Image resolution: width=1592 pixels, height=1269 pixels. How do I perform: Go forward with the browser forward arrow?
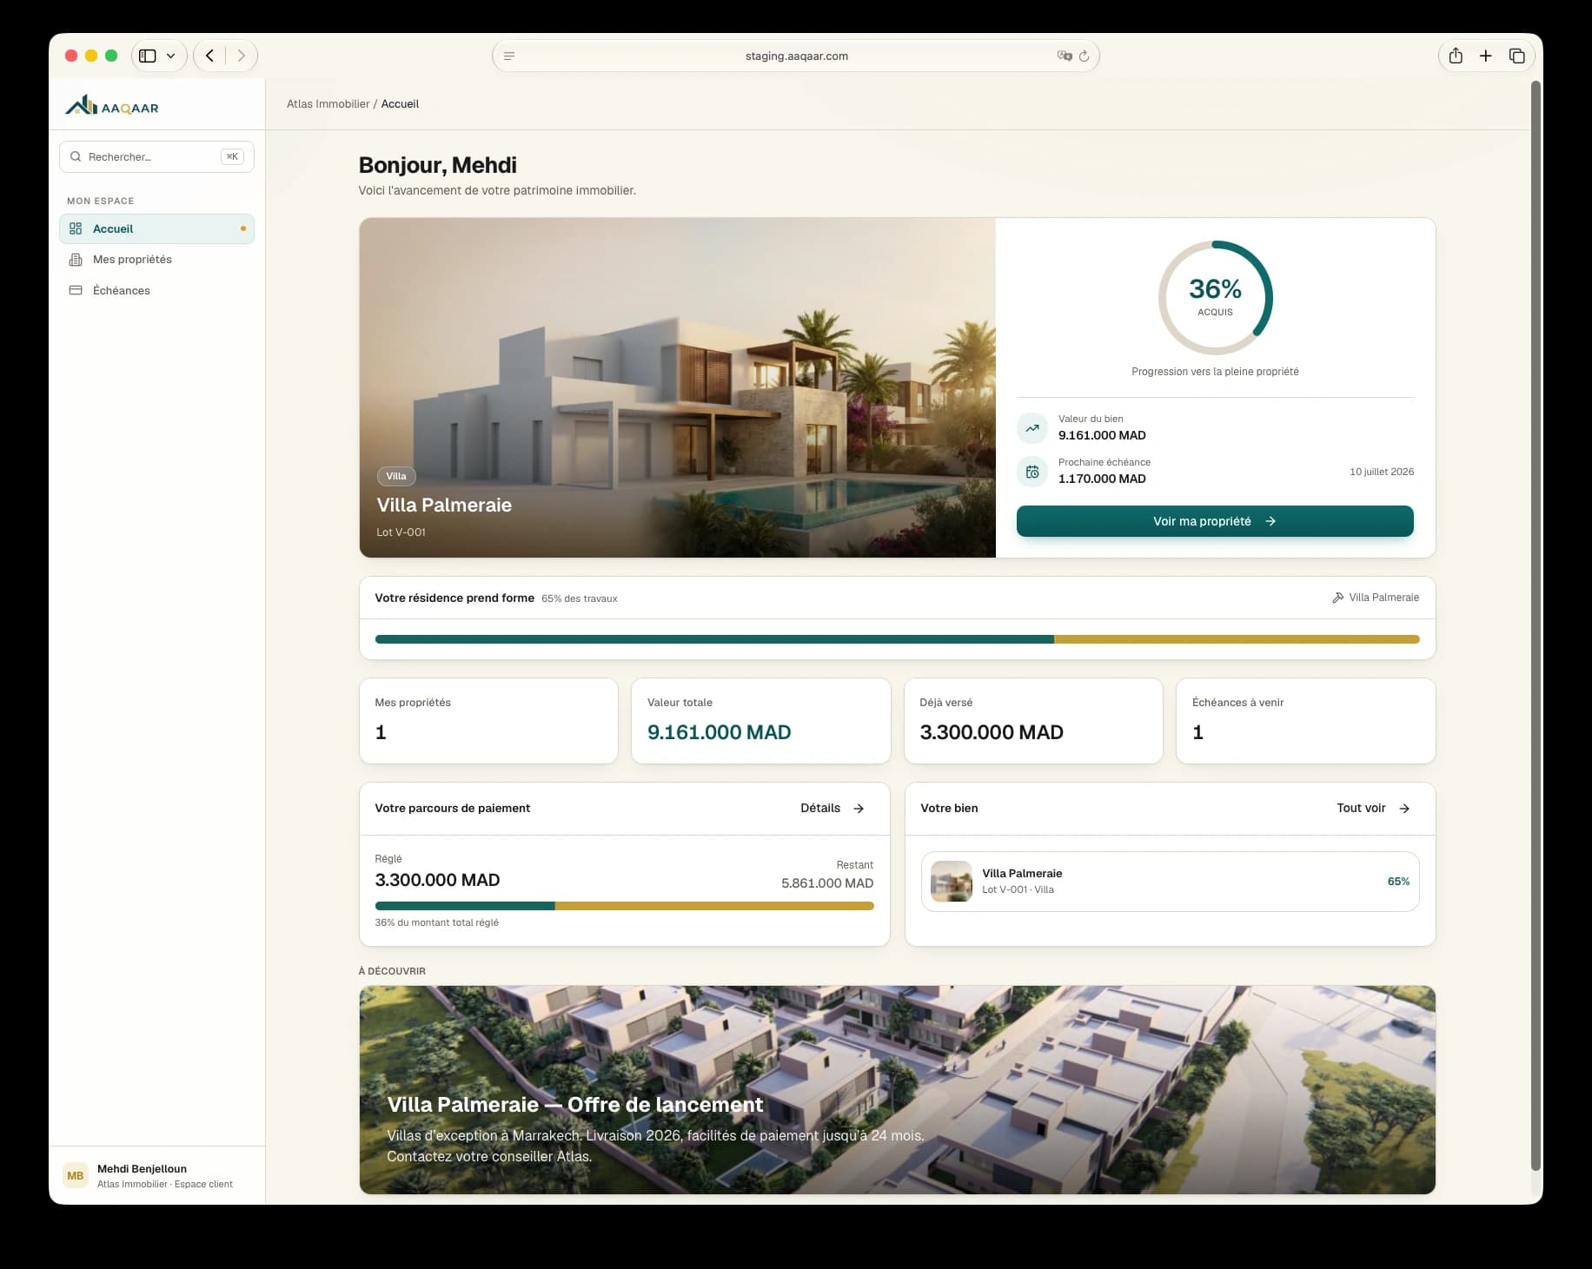tap(241, 56)
